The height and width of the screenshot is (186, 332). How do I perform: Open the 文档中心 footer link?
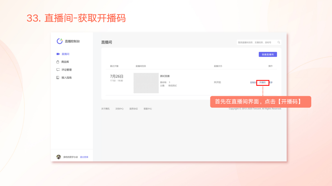pos(120,109)
